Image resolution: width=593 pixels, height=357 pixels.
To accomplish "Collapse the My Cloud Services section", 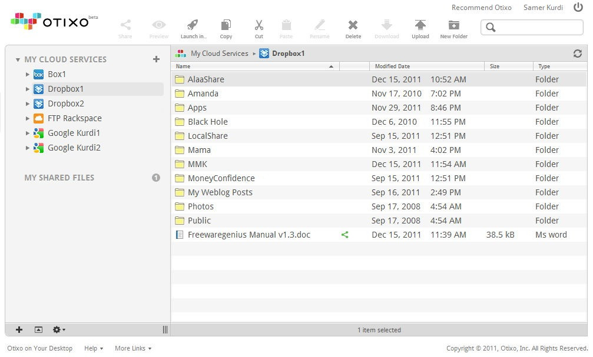I will pyautogui.click(x=18, y=59).
